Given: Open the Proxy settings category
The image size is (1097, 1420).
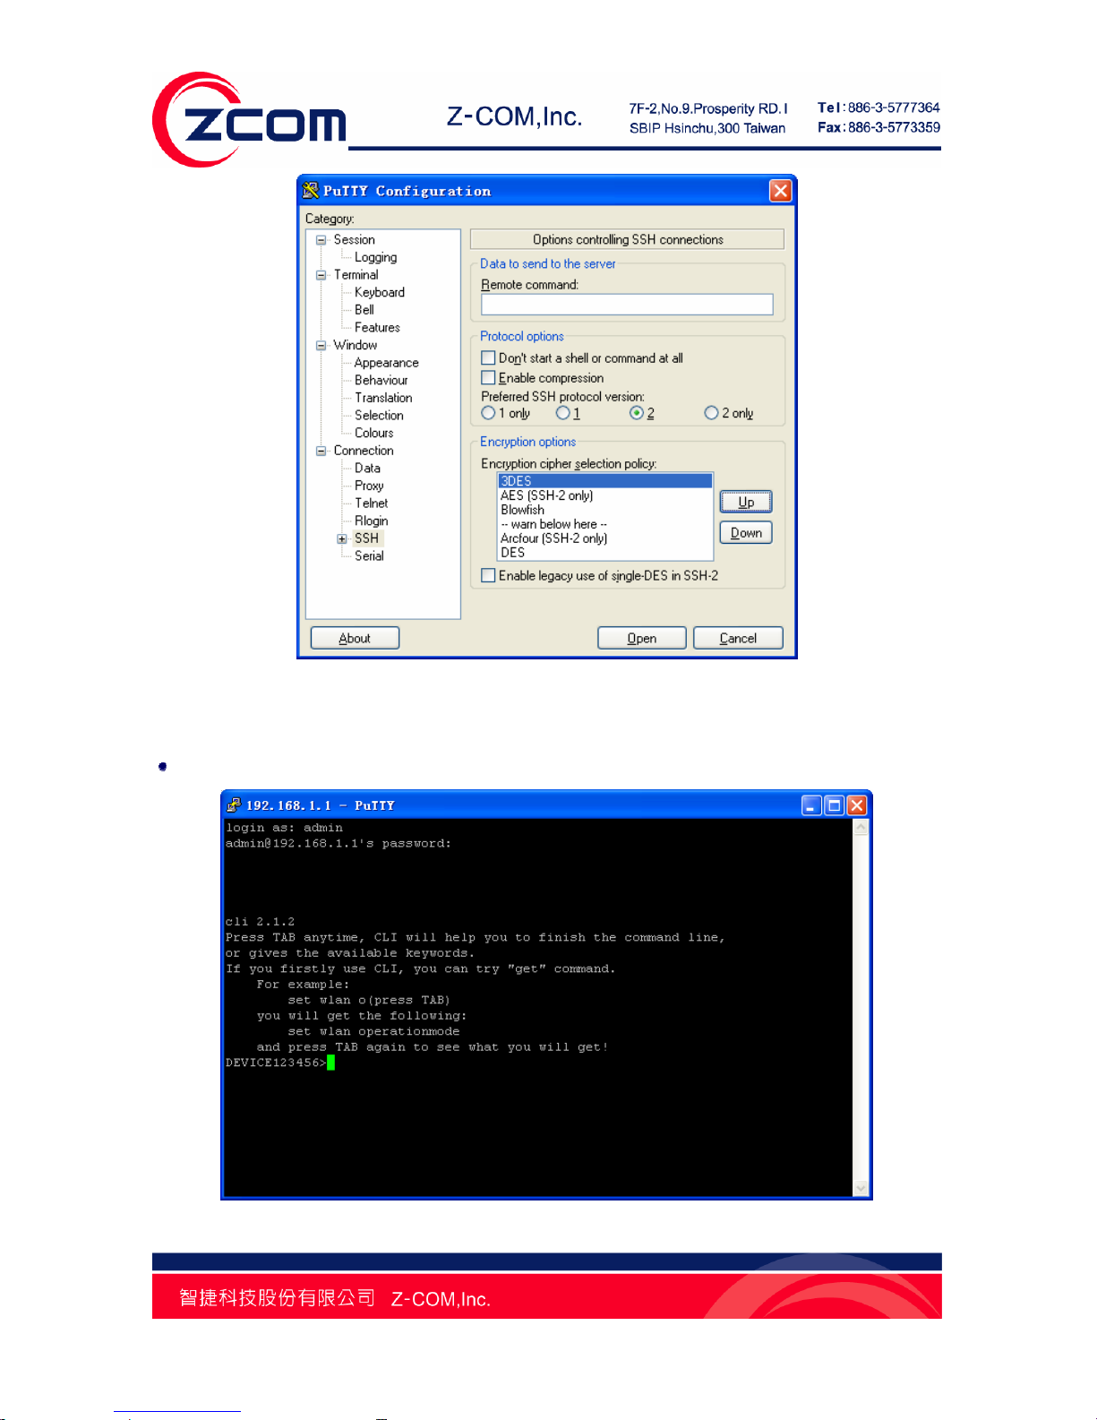Looking at the screenshot, I should pos(369,486).
